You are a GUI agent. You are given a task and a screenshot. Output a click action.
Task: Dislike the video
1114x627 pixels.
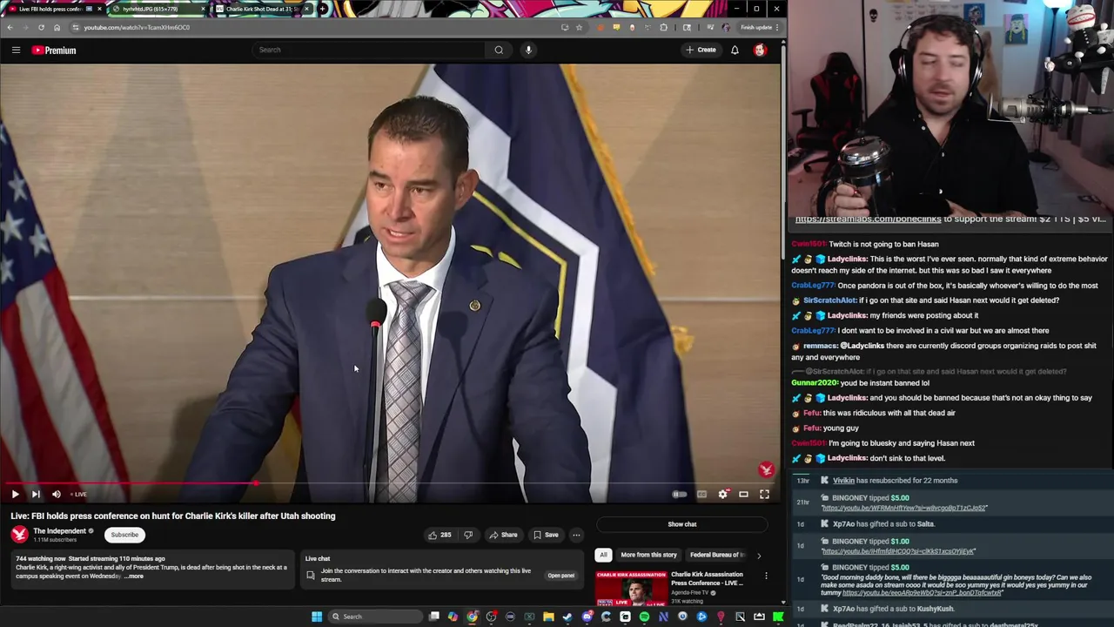tap(468, 535)
